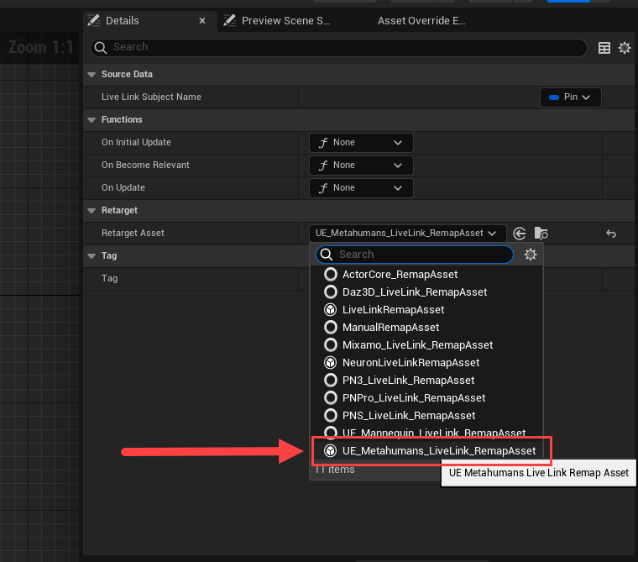This screenshot has width=638, height=562.
Task: Click the Details panel search field
Action: [x=338, y=48]
